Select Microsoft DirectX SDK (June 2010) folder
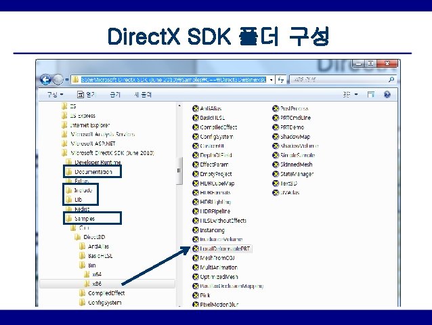Screen dimensions: 432x325 pyautogui.click(x=108, y=153)
